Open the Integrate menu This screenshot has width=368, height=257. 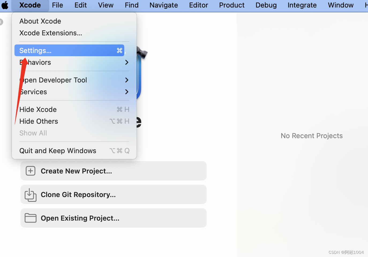[x=302, y=5]
